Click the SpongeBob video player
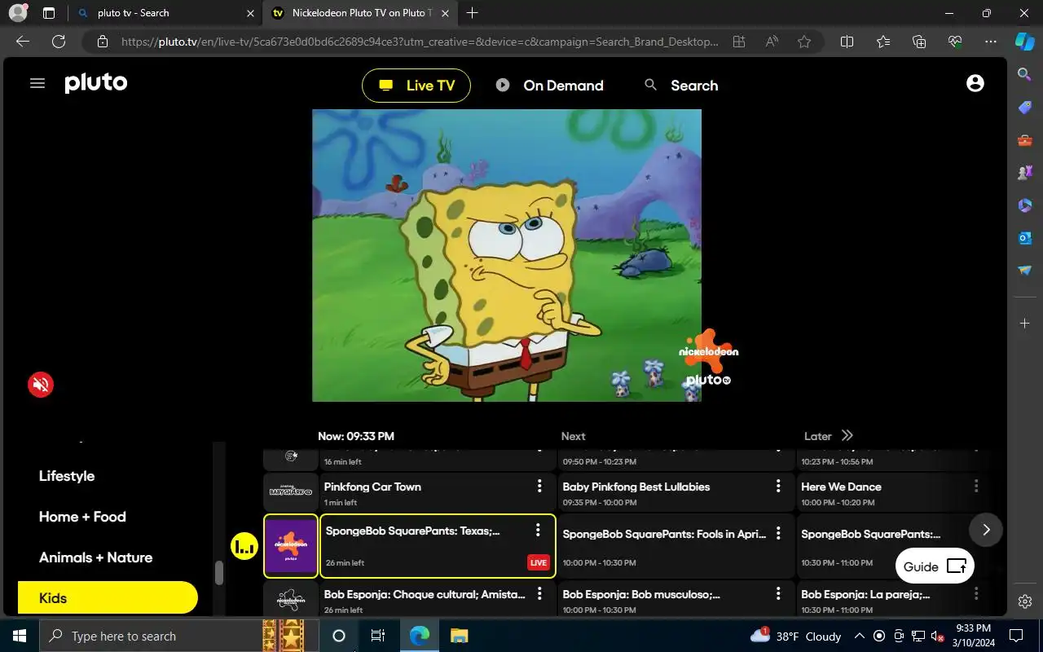 pos(507,256)
